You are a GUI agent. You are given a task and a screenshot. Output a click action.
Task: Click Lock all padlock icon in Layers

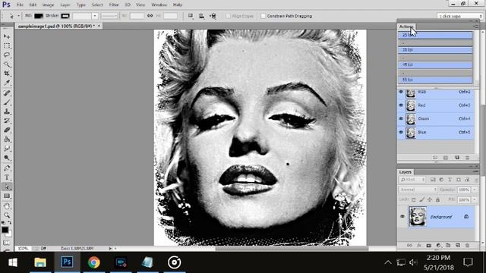click(x=437, y=200)
